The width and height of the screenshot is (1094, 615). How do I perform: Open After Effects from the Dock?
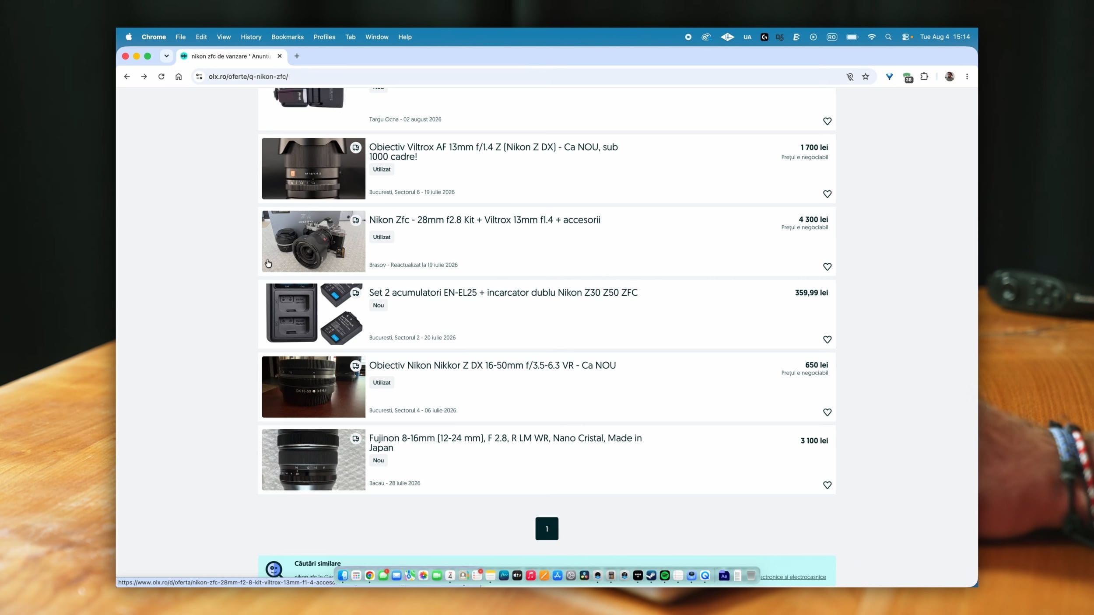[724, 576]
